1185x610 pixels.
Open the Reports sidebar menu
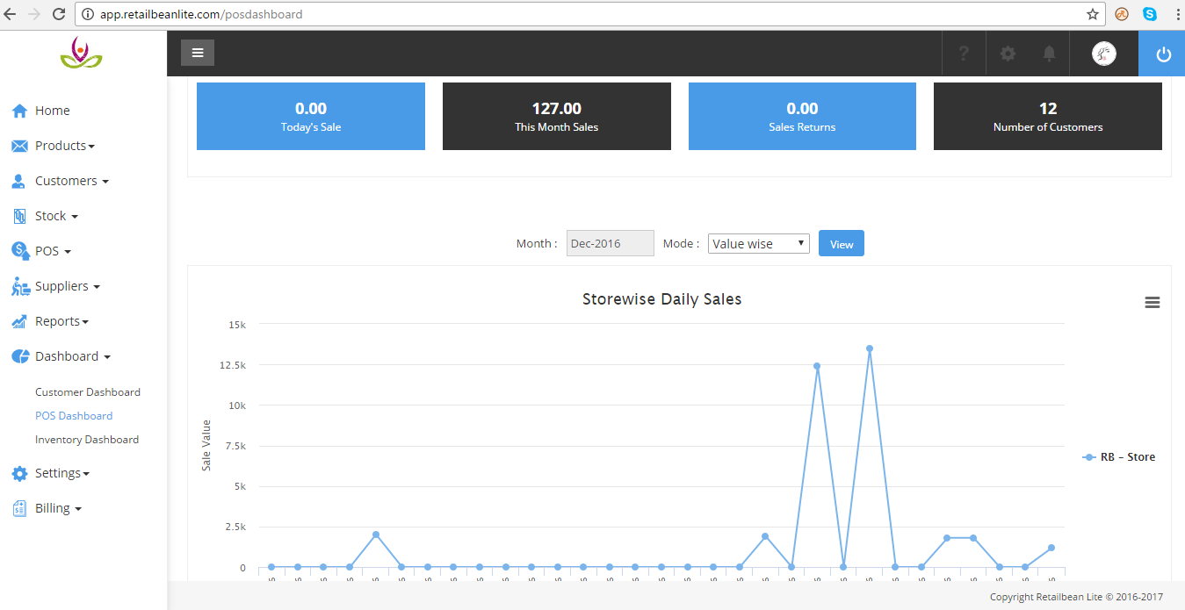pyautogui.click(x=61, y=321)
